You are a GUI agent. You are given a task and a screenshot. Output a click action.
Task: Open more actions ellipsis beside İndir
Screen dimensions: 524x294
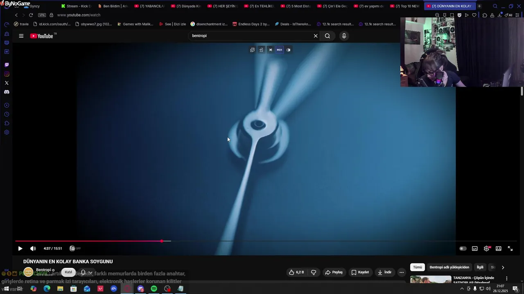coord(402,272)
